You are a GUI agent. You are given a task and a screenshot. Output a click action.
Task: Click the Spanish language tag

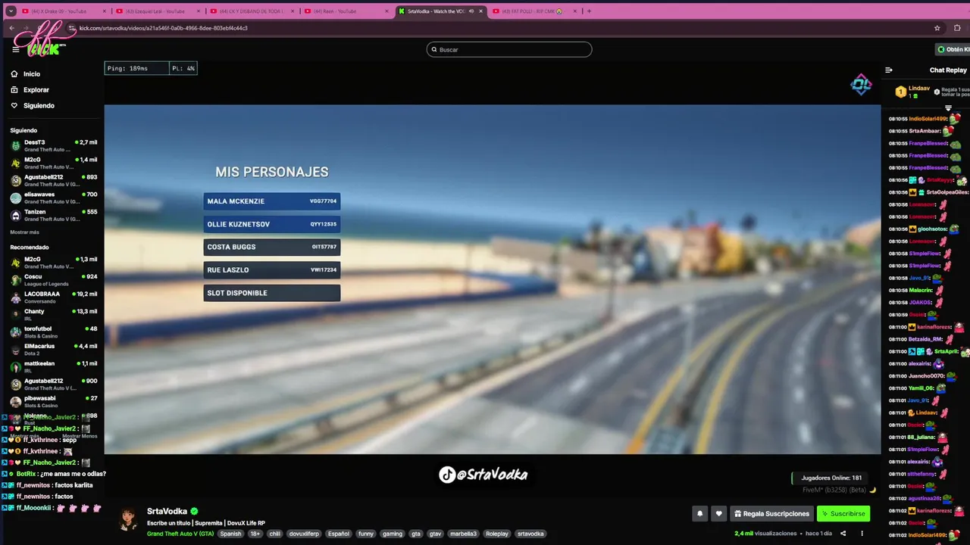[230, 534]
